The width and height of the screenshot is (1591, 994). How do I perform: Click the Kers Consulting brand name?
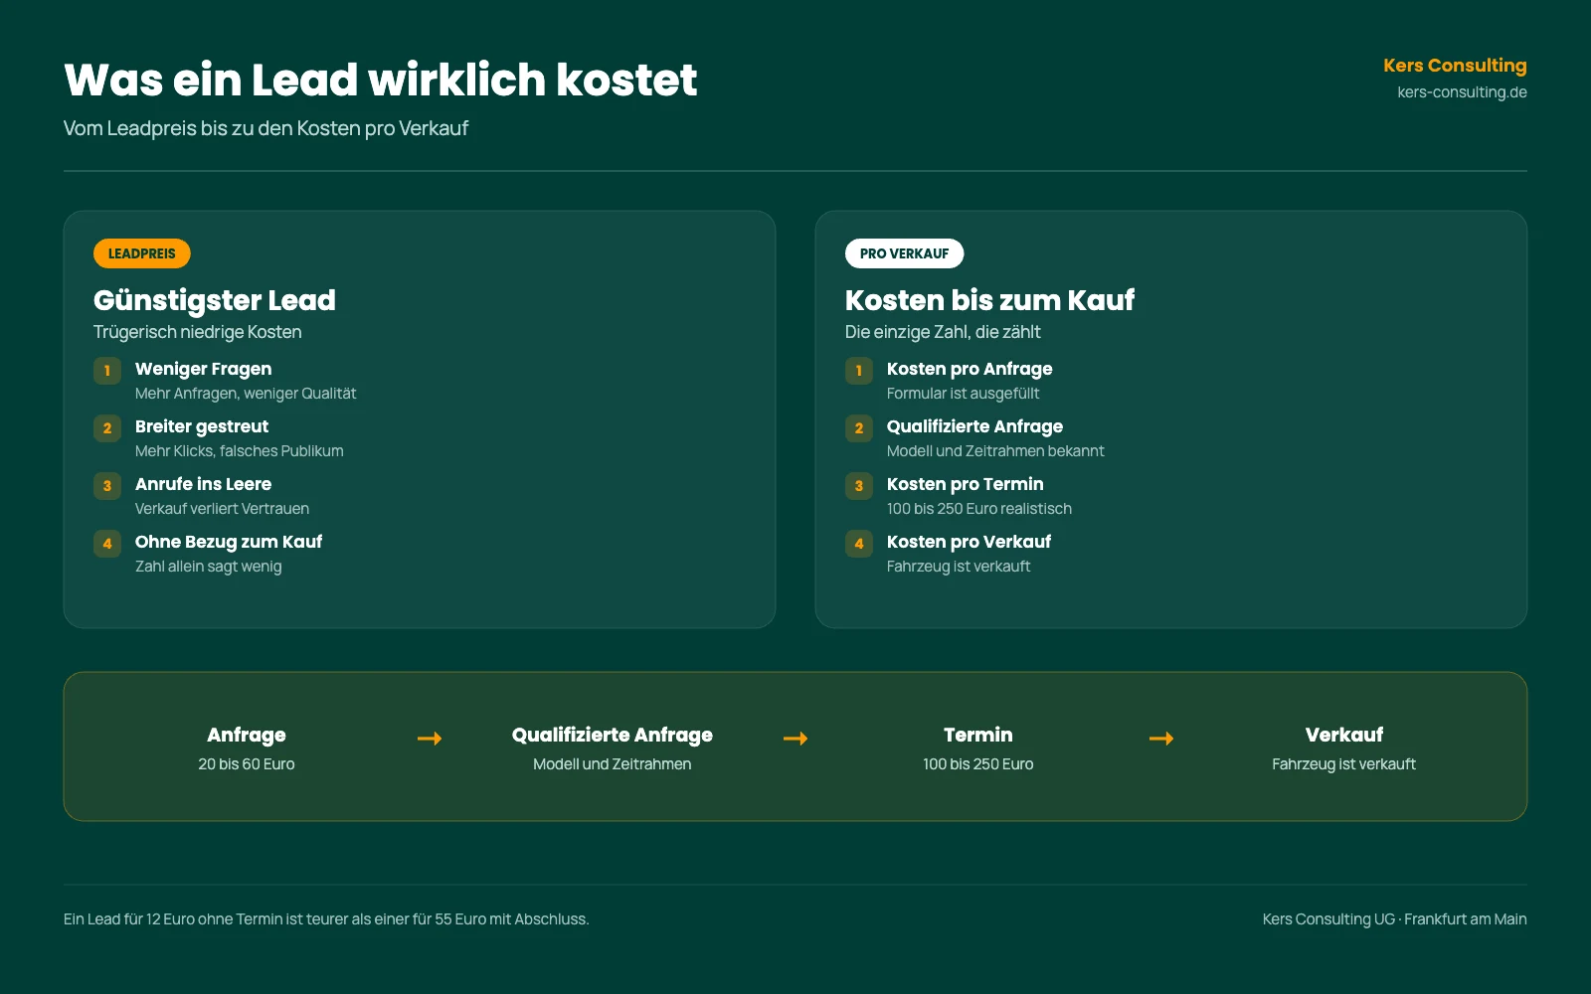[1455, 66]
